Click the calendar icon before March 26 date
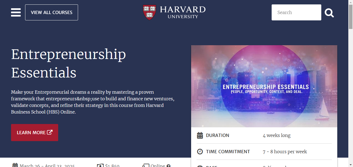The height and width of the screenshot is (167, 353). tap(15, 165)
